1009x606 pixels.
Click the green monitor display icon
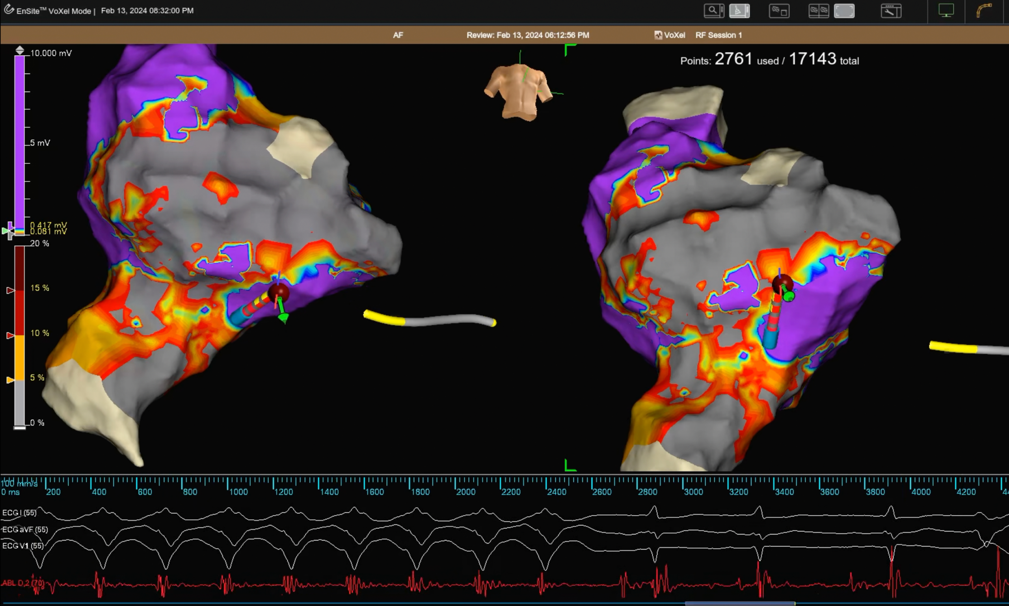click(x=946, y=10)
